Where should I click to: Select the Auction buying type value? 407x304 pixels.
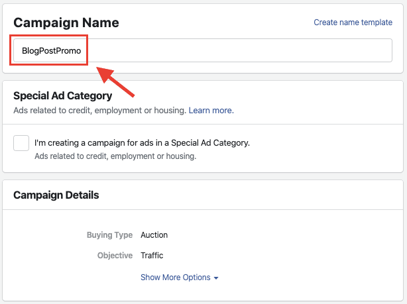154,235
